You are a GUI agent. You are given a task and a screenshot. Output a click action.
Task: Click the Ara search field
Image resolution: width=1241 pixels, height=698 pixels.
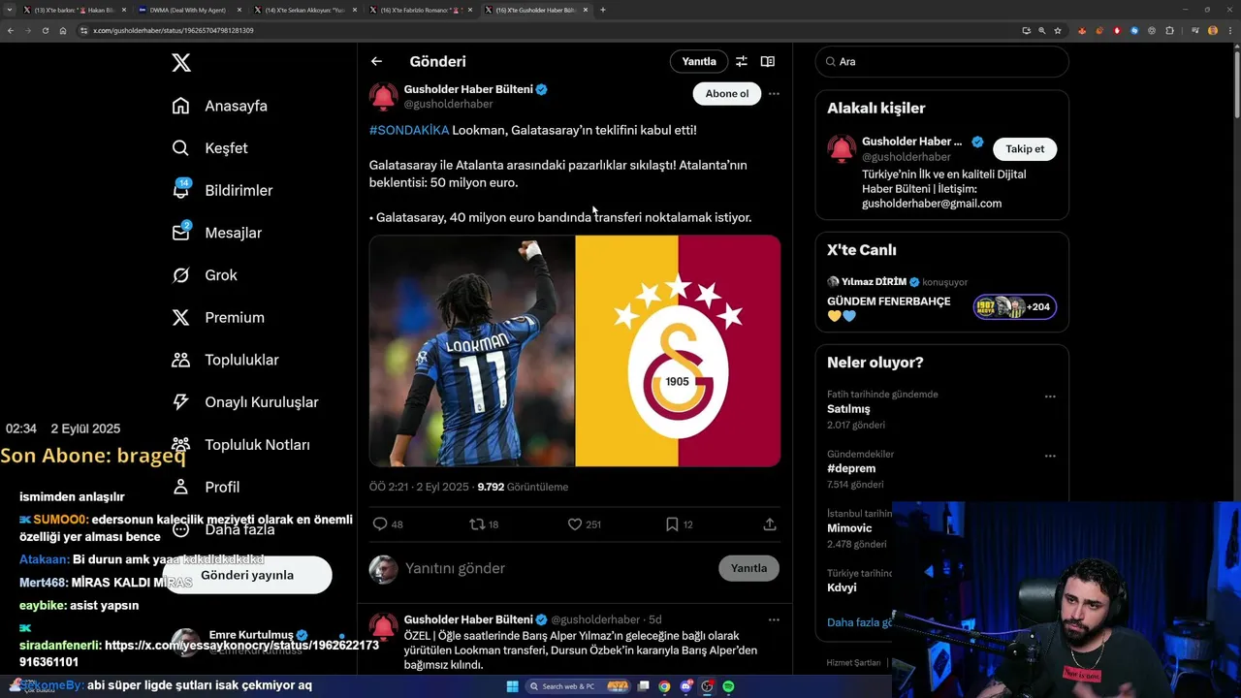point(942,61)
